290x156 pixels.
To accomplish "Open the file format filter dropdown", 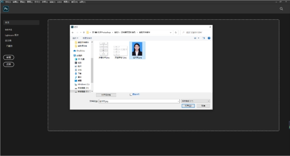I will pyautogui.click(x=195, y=101).
